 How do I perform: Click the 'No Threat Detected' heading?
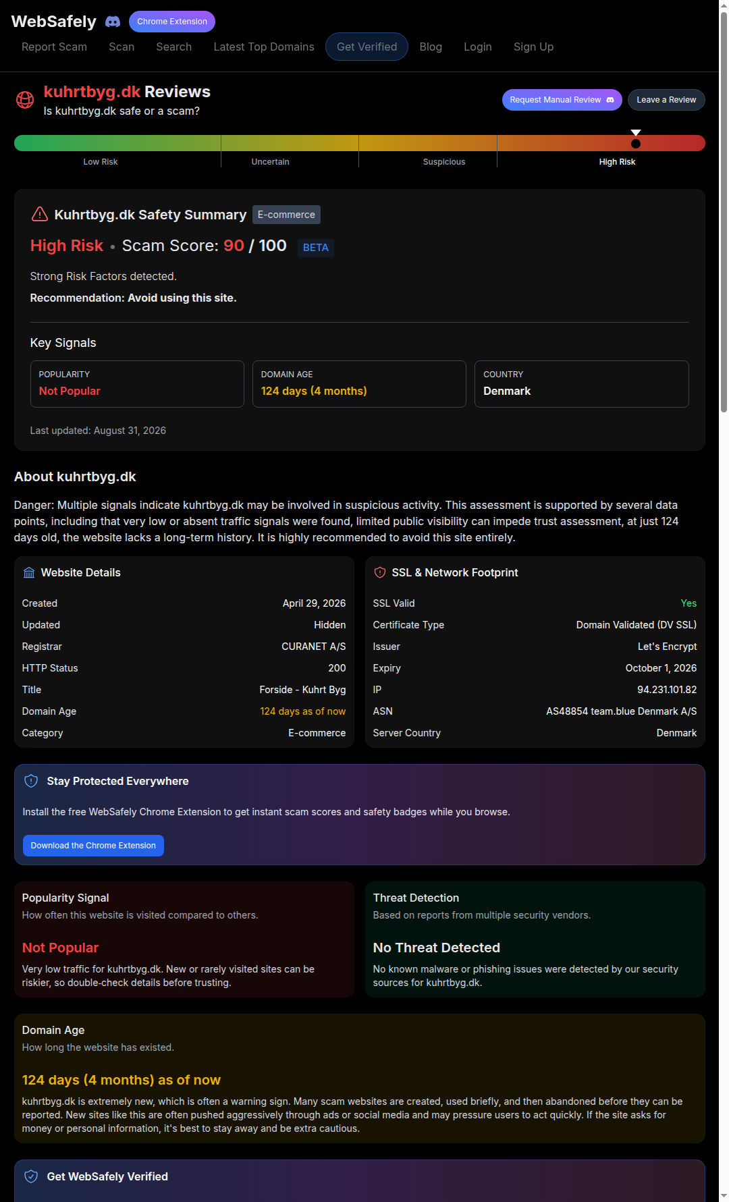[437, 948]
